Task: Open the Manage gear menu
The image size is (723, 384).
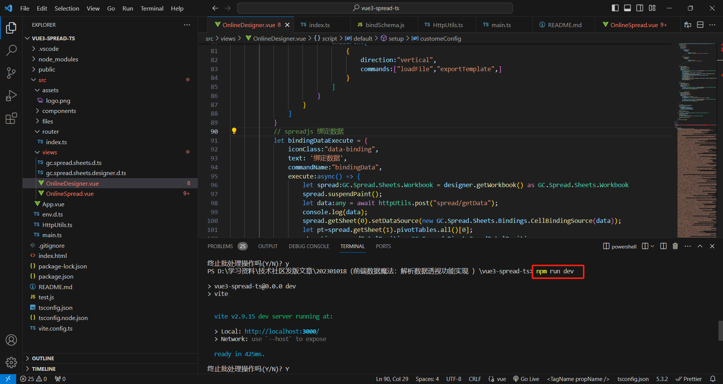Action: (11, 362)
